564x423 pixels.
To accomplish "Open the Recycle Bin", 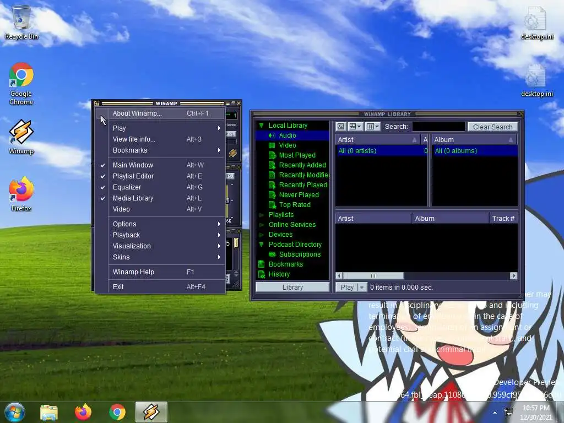I will [21, 22].
